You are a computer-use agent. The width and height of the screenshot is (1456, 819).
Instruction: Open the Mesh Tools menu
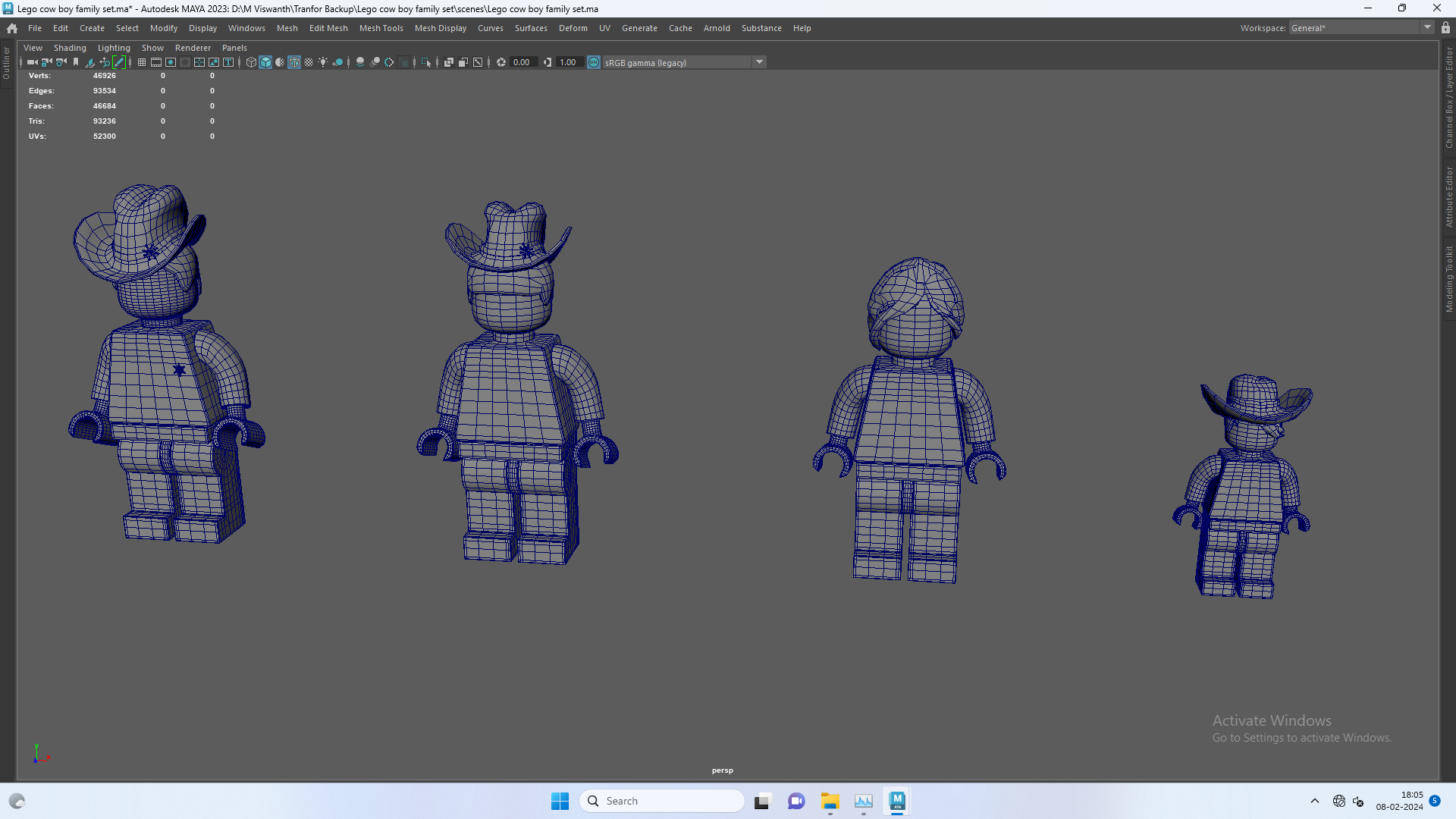pos(381,28)
